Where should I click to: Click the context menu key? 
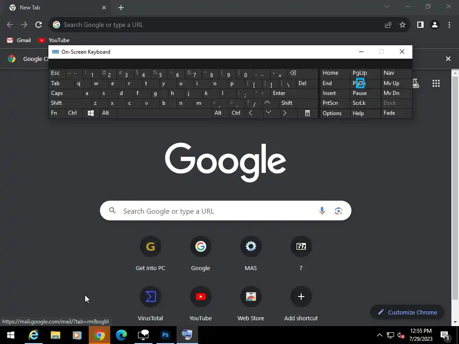click(x=307, y=113)
